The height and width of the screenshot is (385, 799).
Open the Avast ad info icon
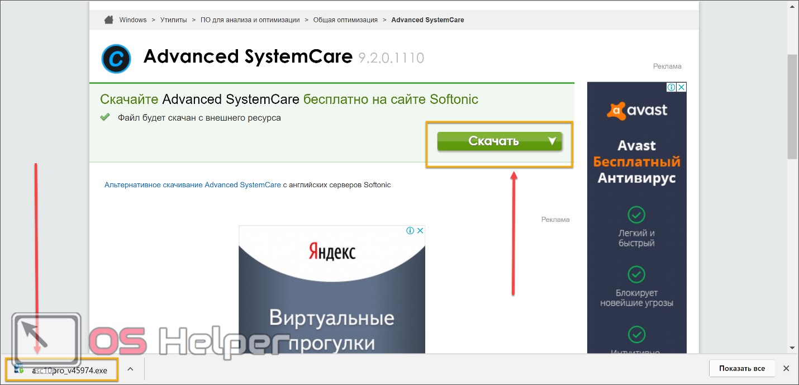[x=672, y=87]
